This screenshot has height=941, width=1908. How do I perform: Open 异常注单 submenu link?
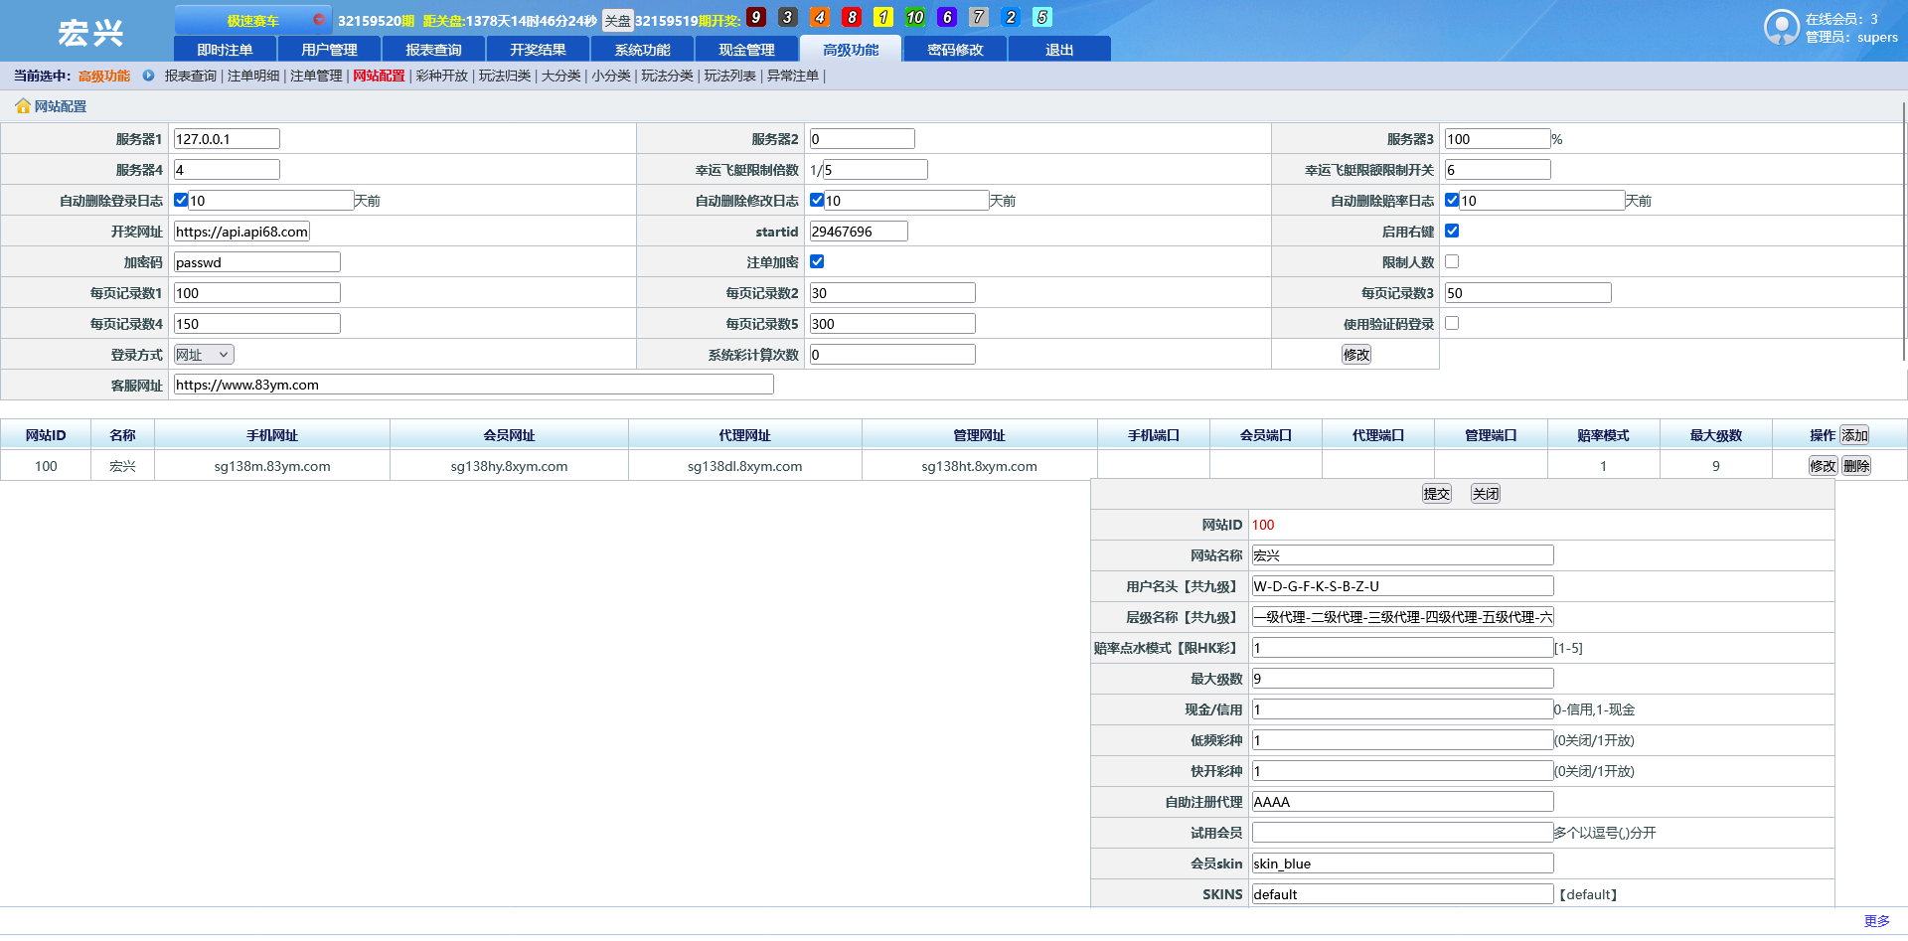tap(793, 76)
